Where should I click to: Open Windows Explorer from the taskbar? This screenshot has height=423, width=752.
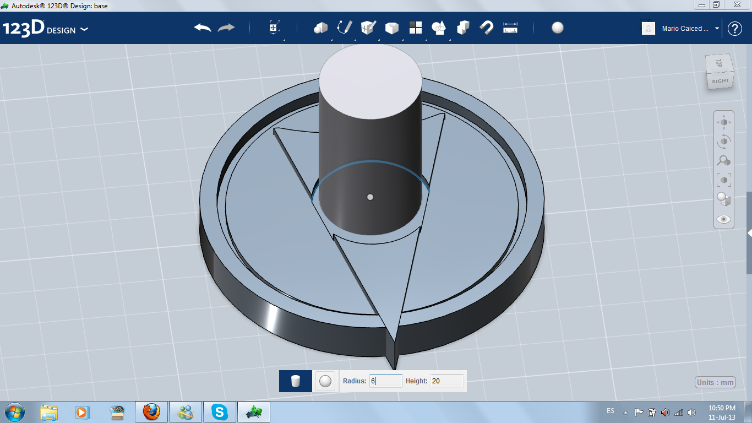coord(49,411)
